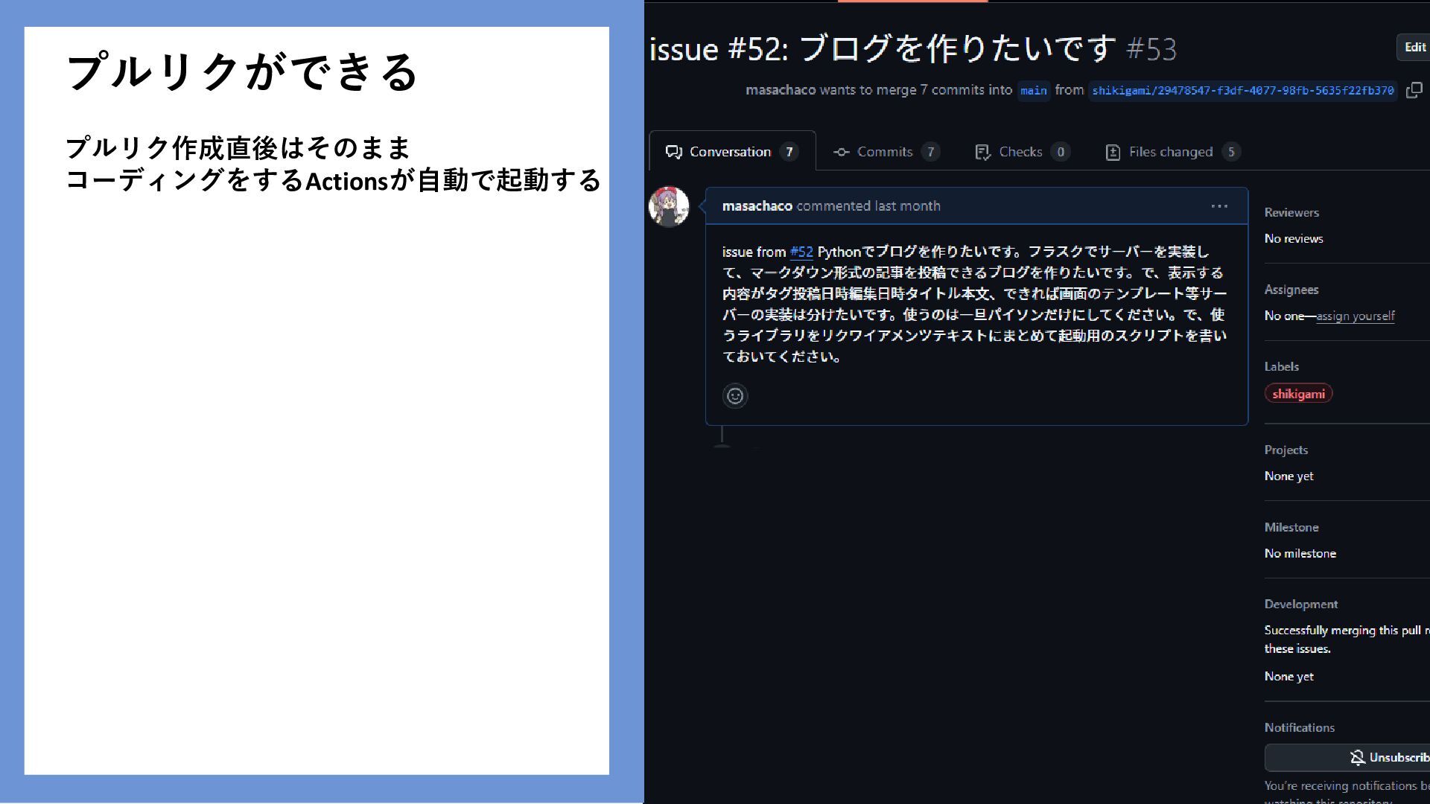Select 'None yet' under Development
Screen dimensions: 1430x804
pyautogui.click(x=1289, y=676)
